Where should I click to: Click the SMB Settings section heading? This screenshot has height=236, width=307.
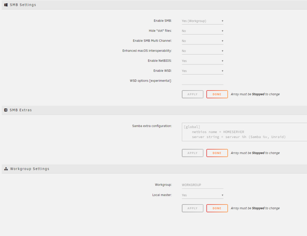point(23,5)
